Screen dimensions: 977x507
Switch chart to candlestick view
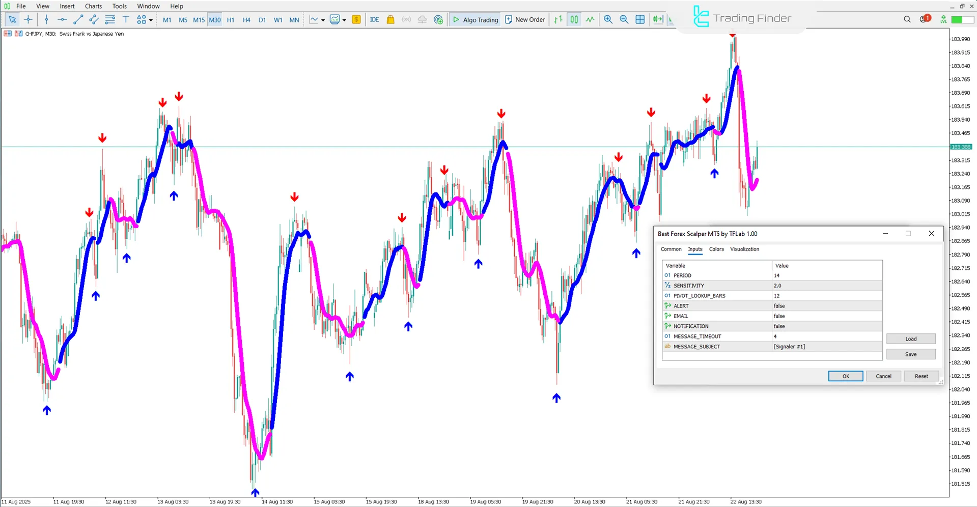coord(574,19)
